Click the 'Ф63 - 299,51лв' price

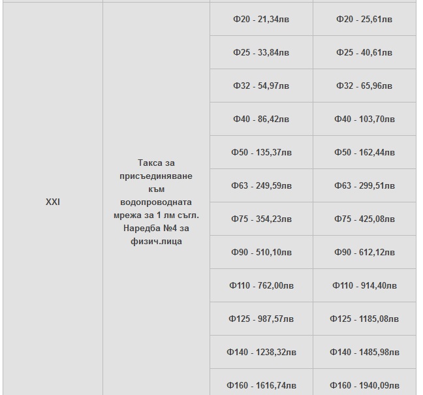(x=364, y=186)
